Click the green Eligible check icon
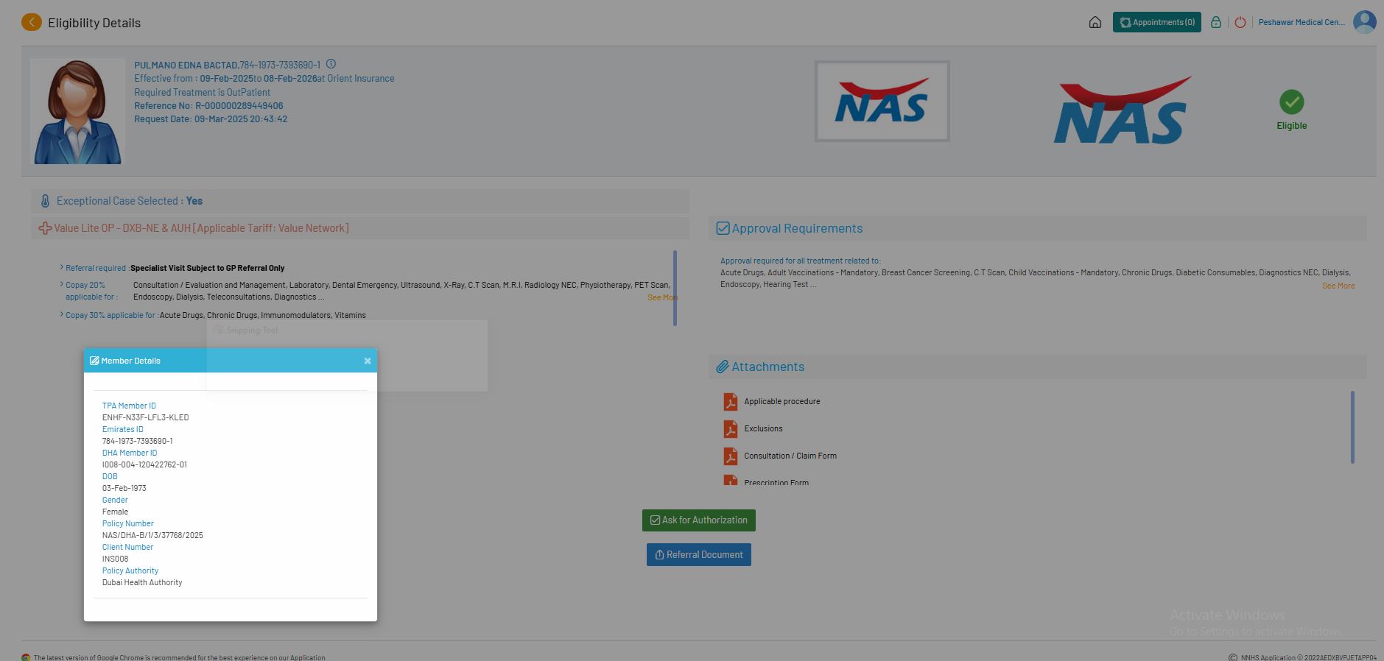The height and width of the screenshot is (661, 1384). coord(1291,102)
